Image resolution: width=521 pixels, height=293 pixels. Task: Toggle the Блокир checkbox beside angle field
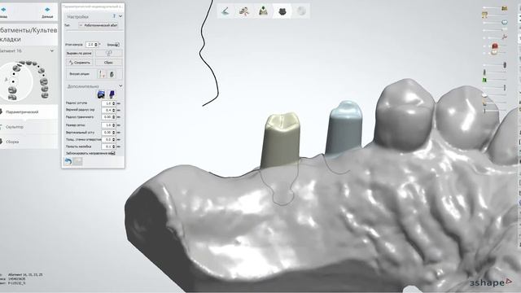pos(117,45)
